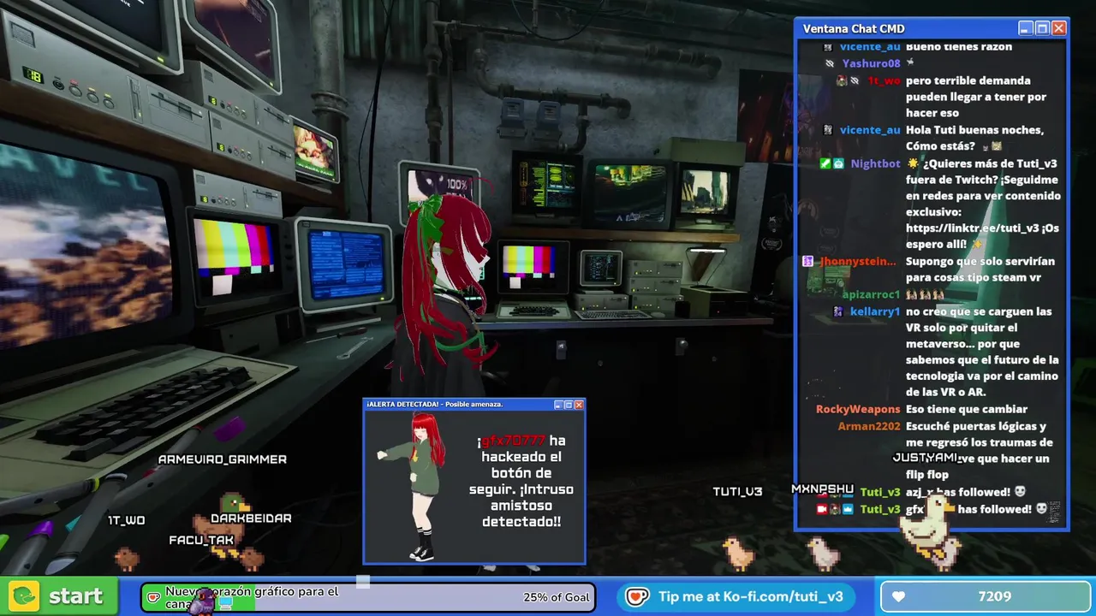
Task: Minimize the Ventana Chat CMD window
Action: pos(1025,28)
